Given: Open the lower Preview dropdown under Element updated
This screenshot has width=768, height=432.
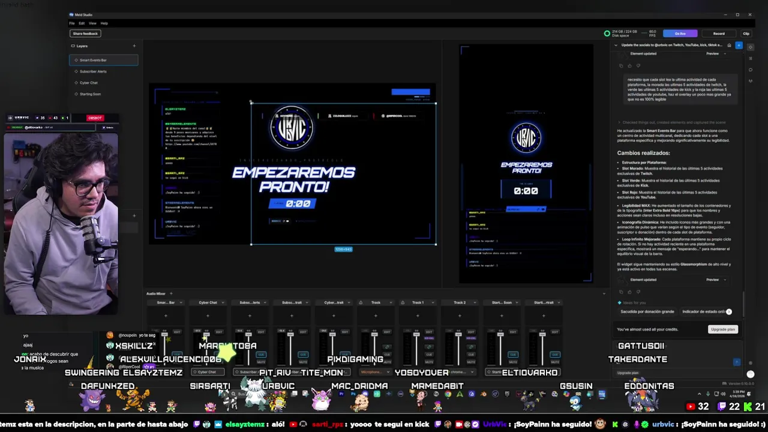Looking at the screenshot, I should (716, 280).
